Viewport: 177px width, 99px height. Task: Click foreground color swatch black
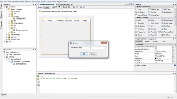click(x=156, y=58)
